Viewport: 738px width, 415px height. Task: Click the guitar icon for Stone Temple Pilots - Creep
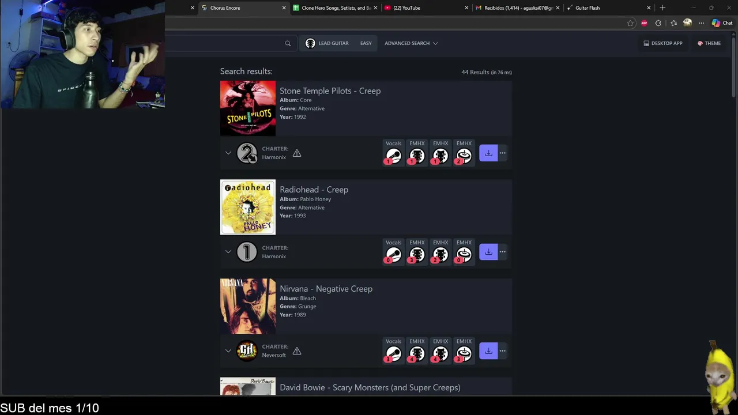(417, 156)
